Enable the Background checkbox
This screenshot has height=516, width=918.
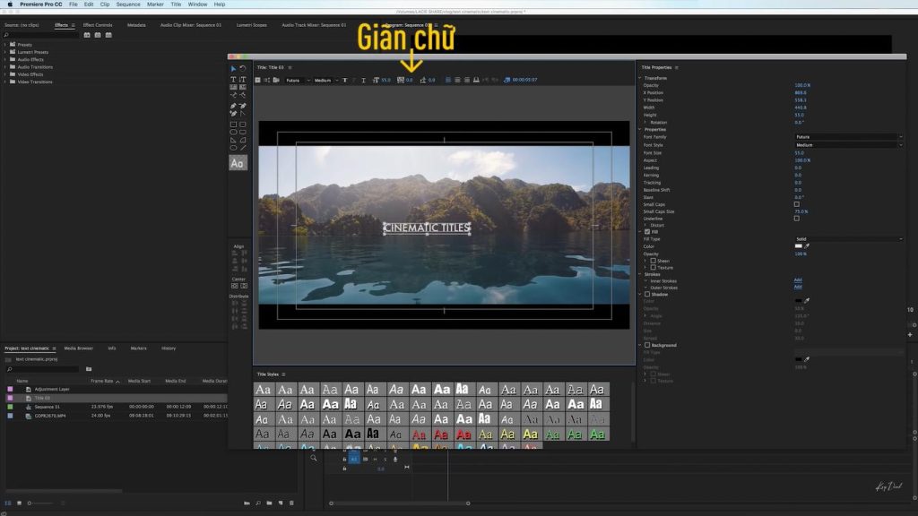[x=647, y=344]
